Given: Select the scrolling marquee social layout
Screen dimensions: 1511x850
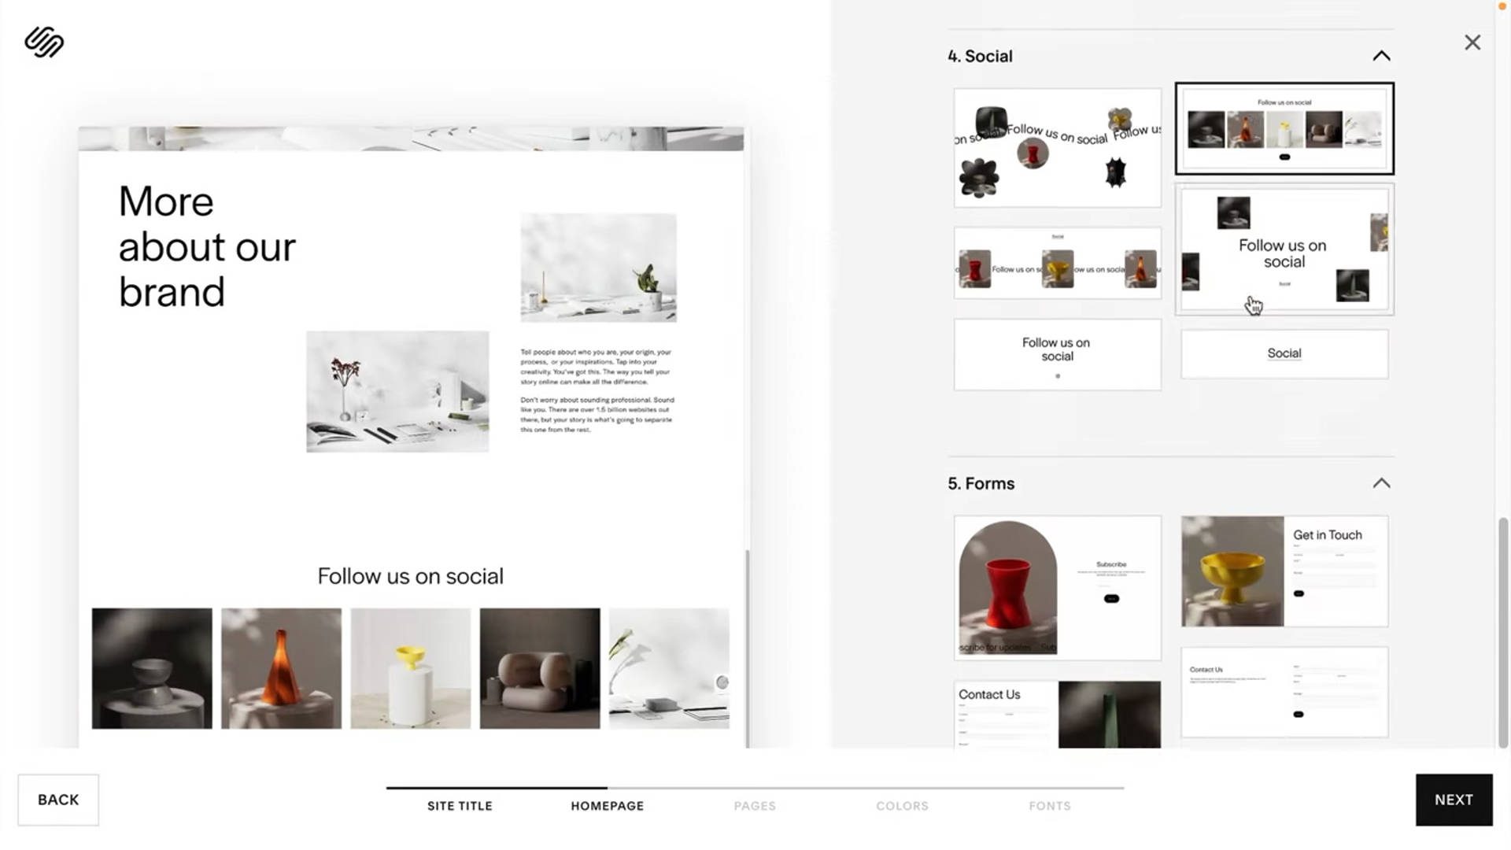Looking at the screenshot, I should click(x=1056, y=146).
